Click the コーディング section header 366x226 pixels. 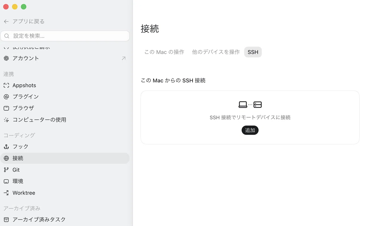(x=19, y=135)
